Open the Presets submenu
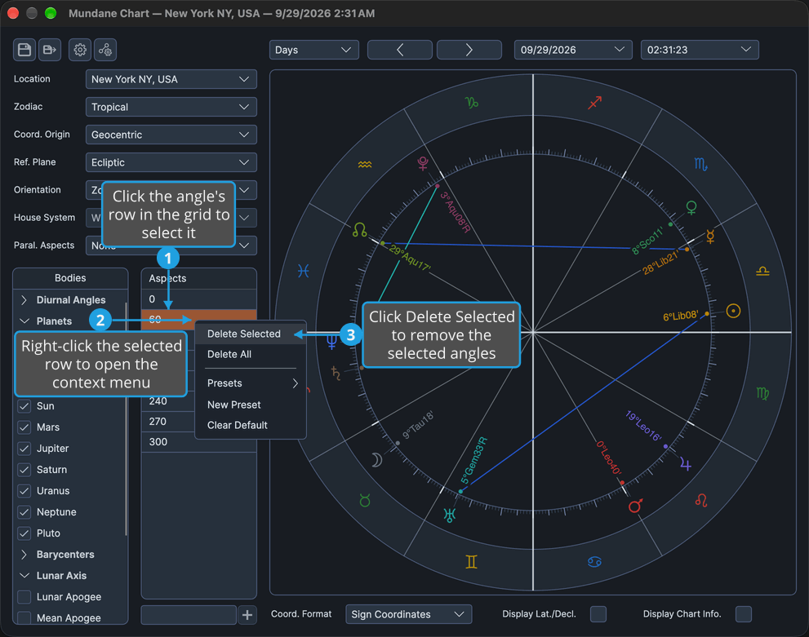The height and width of the screenshot is (637, 809). (x=251, y=383)
